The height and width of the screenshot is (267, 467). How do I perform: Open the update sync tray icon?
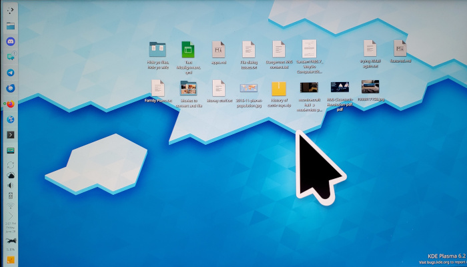(11, 165)
